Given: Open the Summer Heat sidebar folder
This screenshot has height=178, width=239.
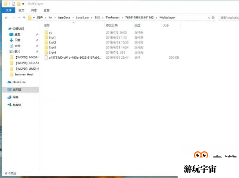Looking at the screenshot, I should 24,74.
